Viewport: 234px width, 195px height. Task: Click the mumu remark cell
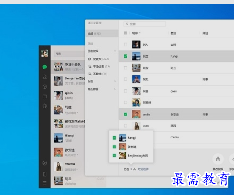[x=175, y=137]
